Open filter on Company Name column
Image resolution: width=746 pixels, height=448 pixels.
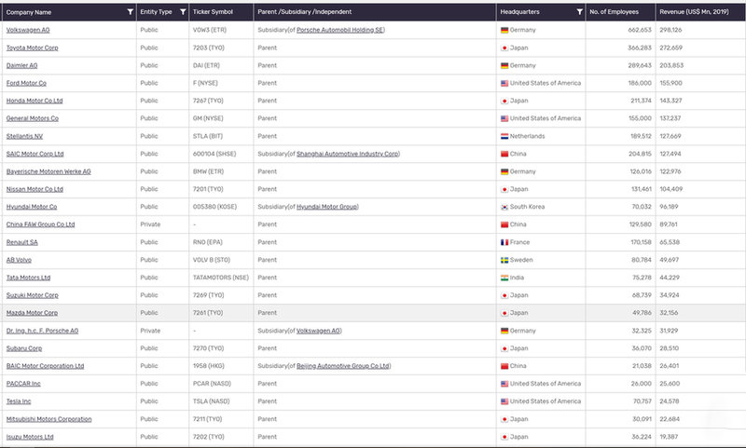point(130,12)
